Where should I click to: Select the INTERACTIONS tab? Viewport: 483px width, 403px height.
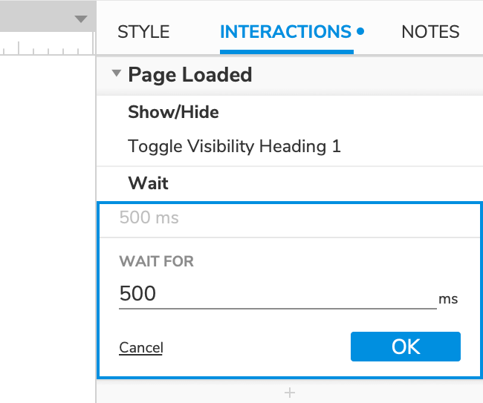[285, 32]
